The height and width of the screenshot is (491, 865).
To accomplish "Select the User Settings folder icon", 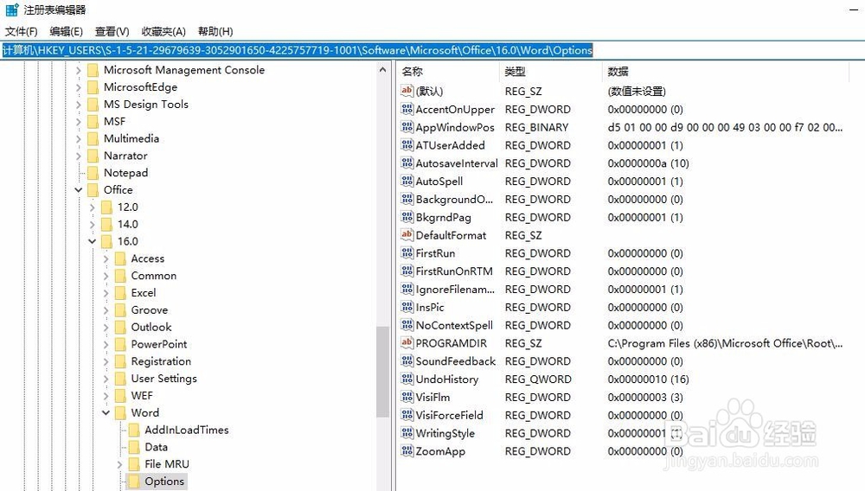I will (x=120, y=379).
